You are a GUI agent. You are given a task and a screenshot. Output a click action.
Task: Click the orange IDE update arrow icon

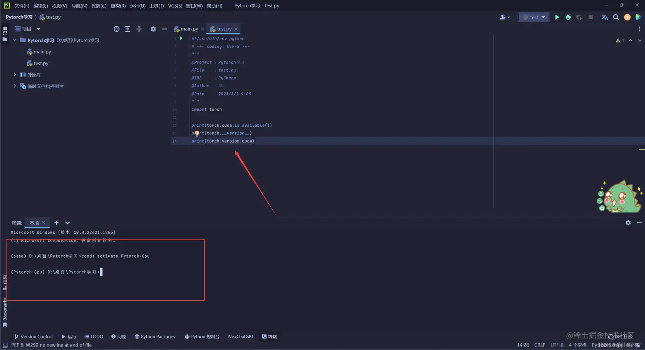pos(627,17)
